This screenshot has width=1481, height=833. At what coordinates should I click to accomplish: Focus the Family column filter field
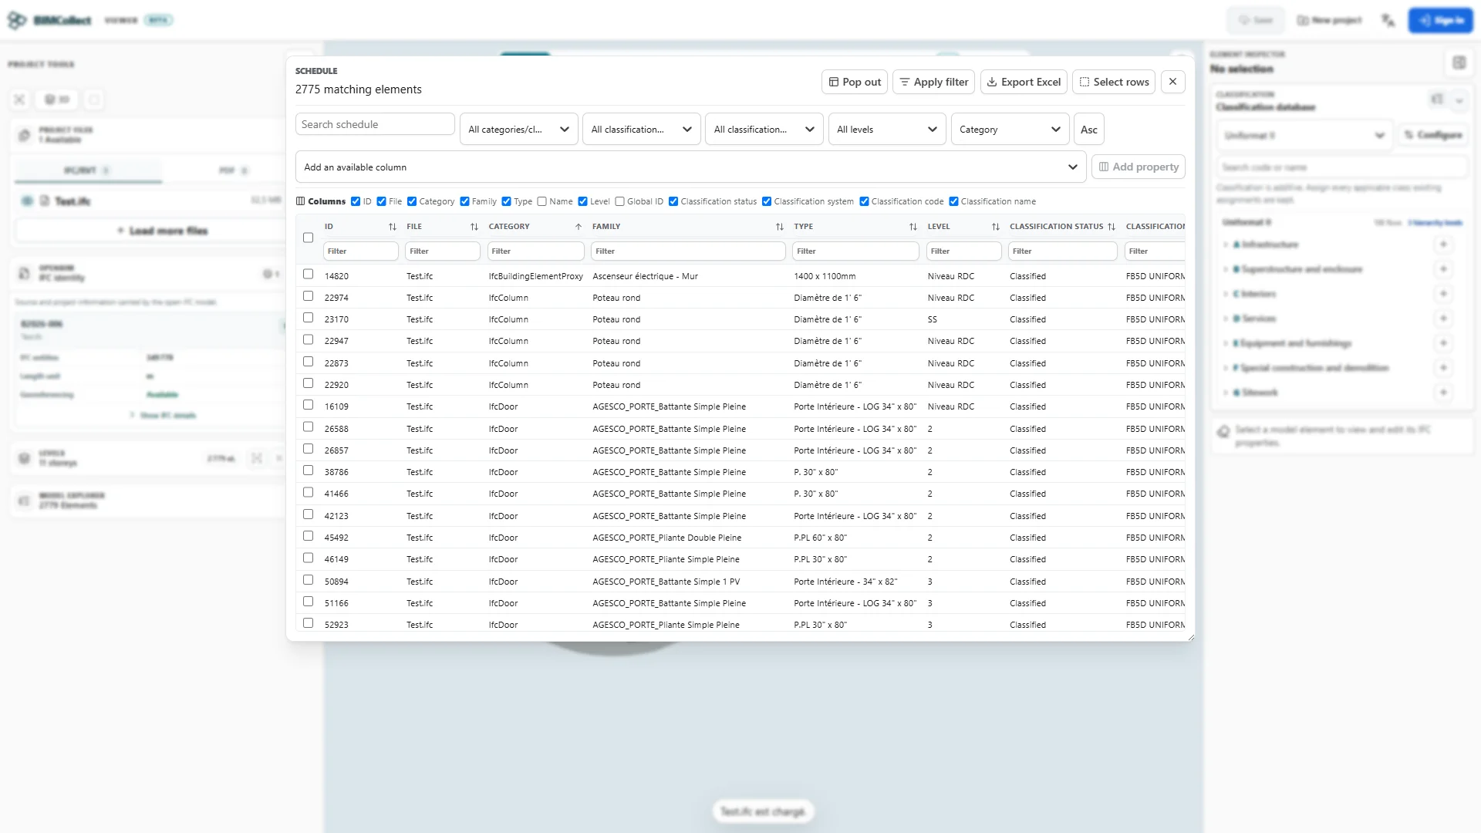(688, 251)
